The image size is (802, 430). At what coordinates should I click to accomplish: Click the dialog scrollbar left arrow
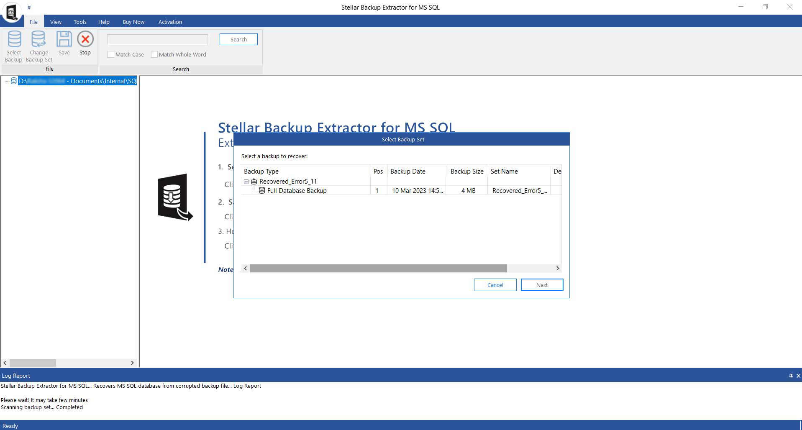(x=246, y=268)
